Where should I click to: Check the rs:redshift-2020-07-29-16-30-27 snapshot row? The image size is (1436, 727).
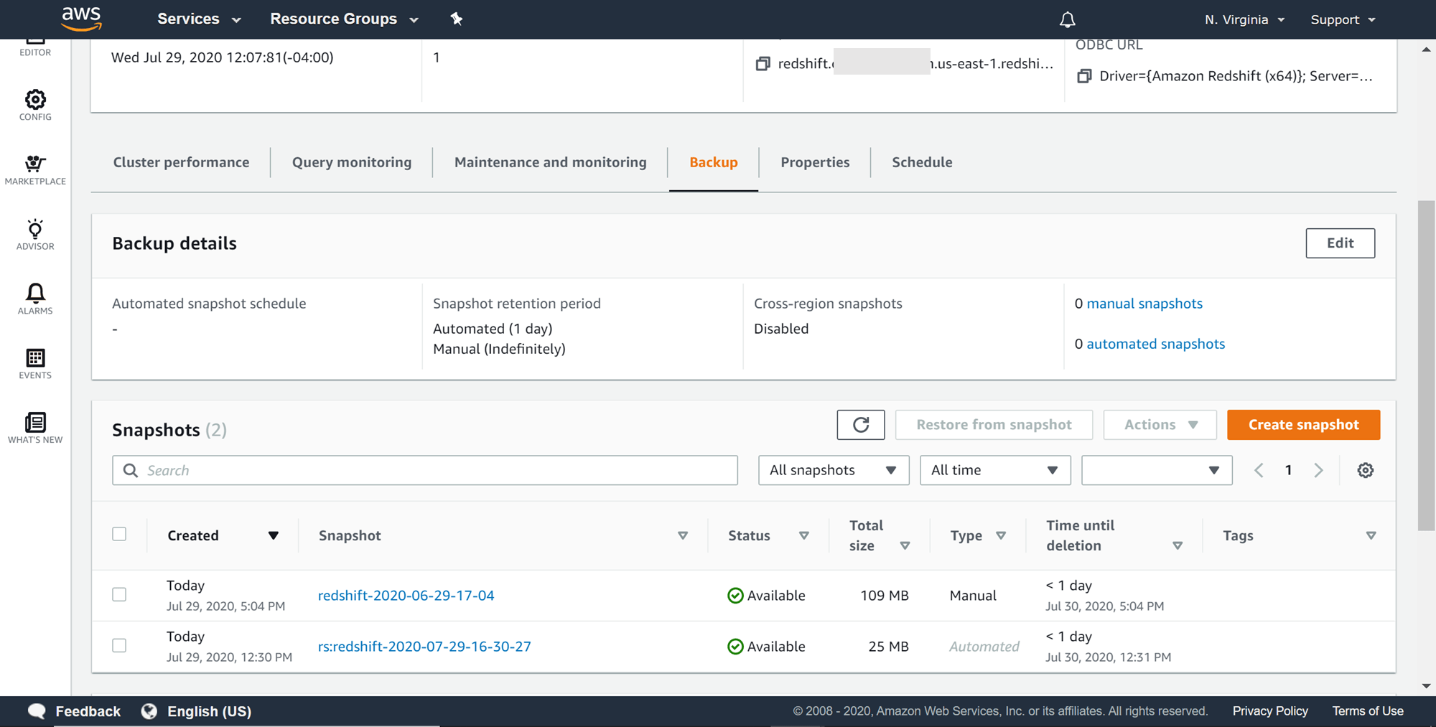119,645
